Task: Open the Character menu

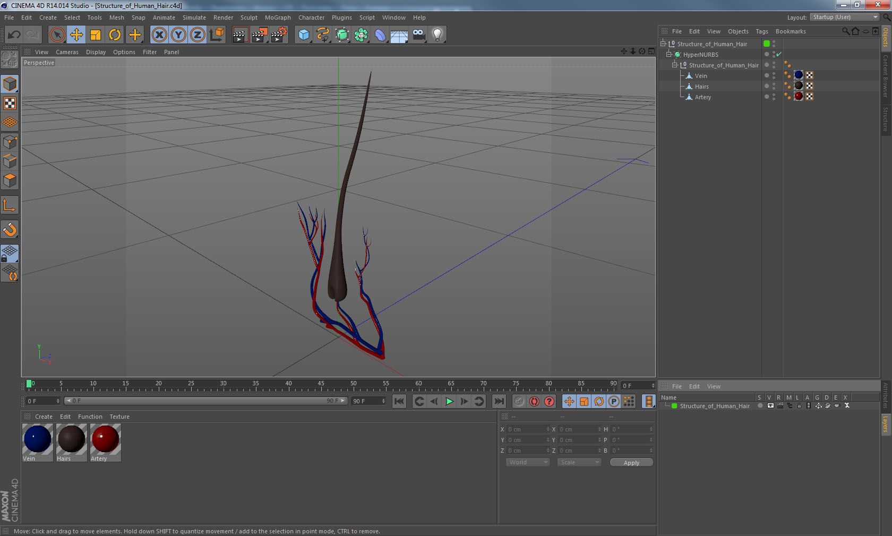Action: [x=311, y=18]
